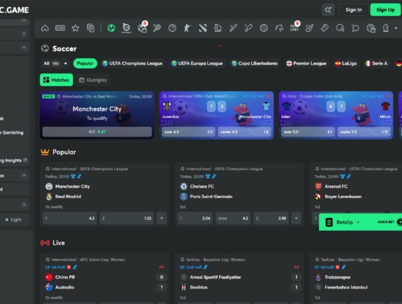Toggle the QUICK BET switch

pyautogui.click(x=399, y=222)
